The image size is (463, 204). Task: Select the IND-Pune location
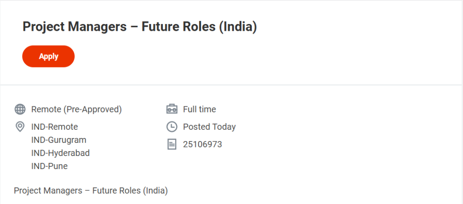click(x=50, y=166)
